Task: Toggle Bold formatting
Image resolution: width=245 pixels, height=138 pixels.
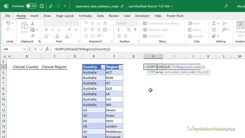Action: point(46,30)
